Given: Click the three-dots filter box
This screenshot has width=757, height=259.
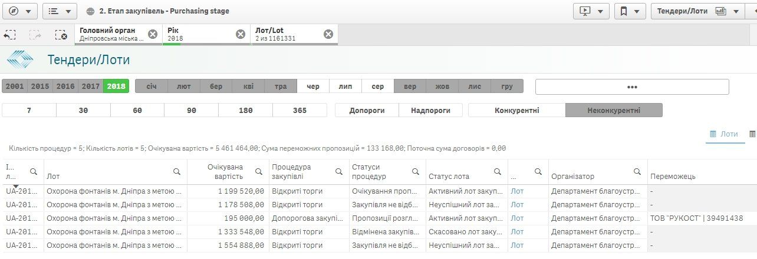Looking at the screenshot, I should click(x=632, y=87).
